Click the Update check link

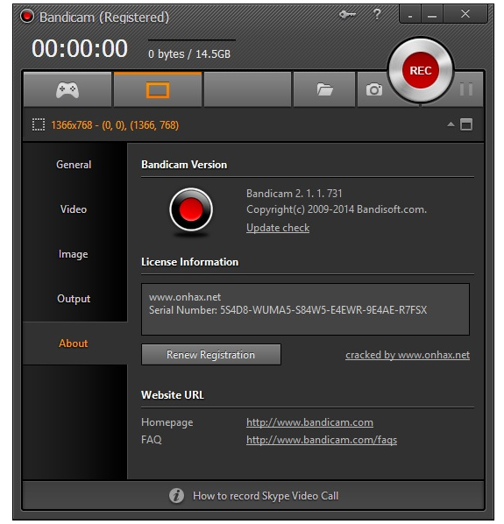(x=278, y=228)
